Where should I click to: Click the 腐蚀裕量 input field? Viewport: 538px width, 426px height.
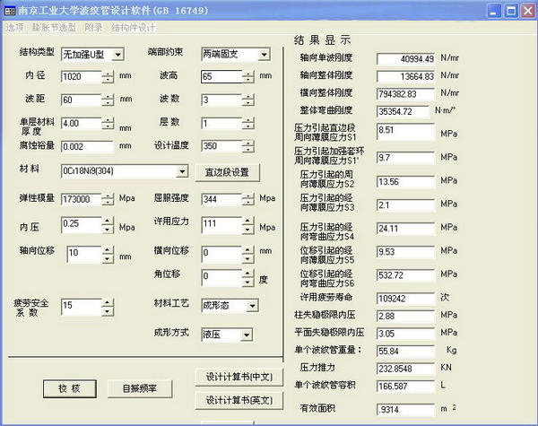[86, 146]
